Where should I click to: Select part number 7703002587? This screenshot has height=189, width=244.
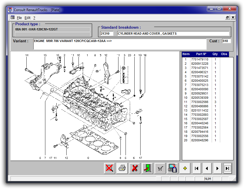pos(200,119)
